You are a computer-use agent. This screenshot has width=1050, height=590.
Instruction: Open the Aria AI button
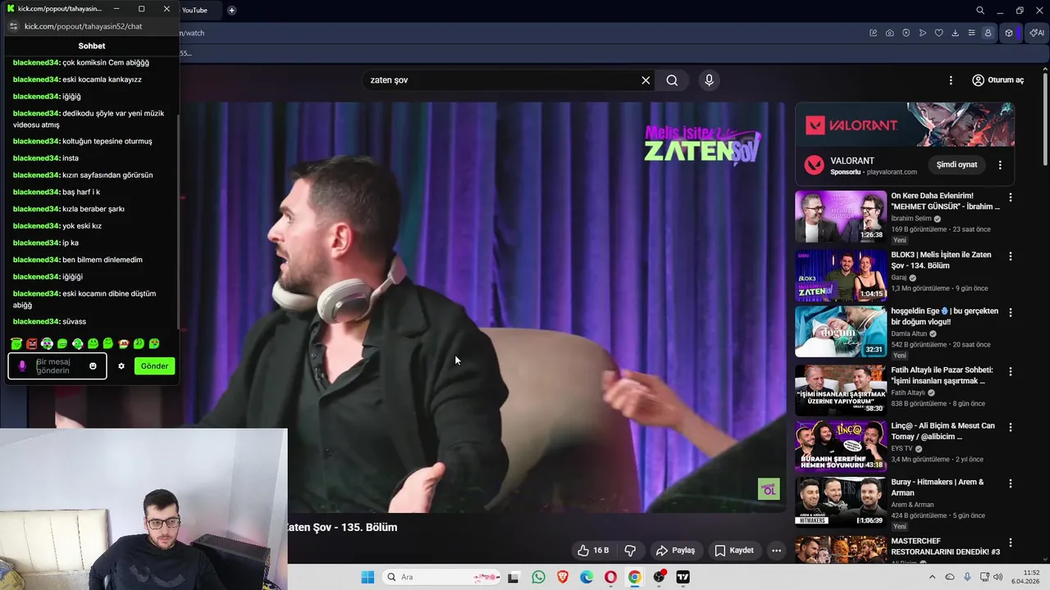(x=1036, y=33)
